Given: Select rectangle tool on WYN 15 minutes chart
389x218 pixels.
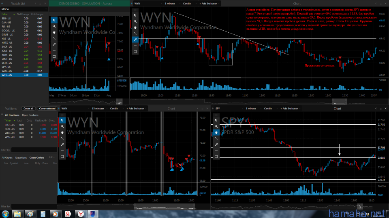Looking at the screenshot, I should click(62, 157).
